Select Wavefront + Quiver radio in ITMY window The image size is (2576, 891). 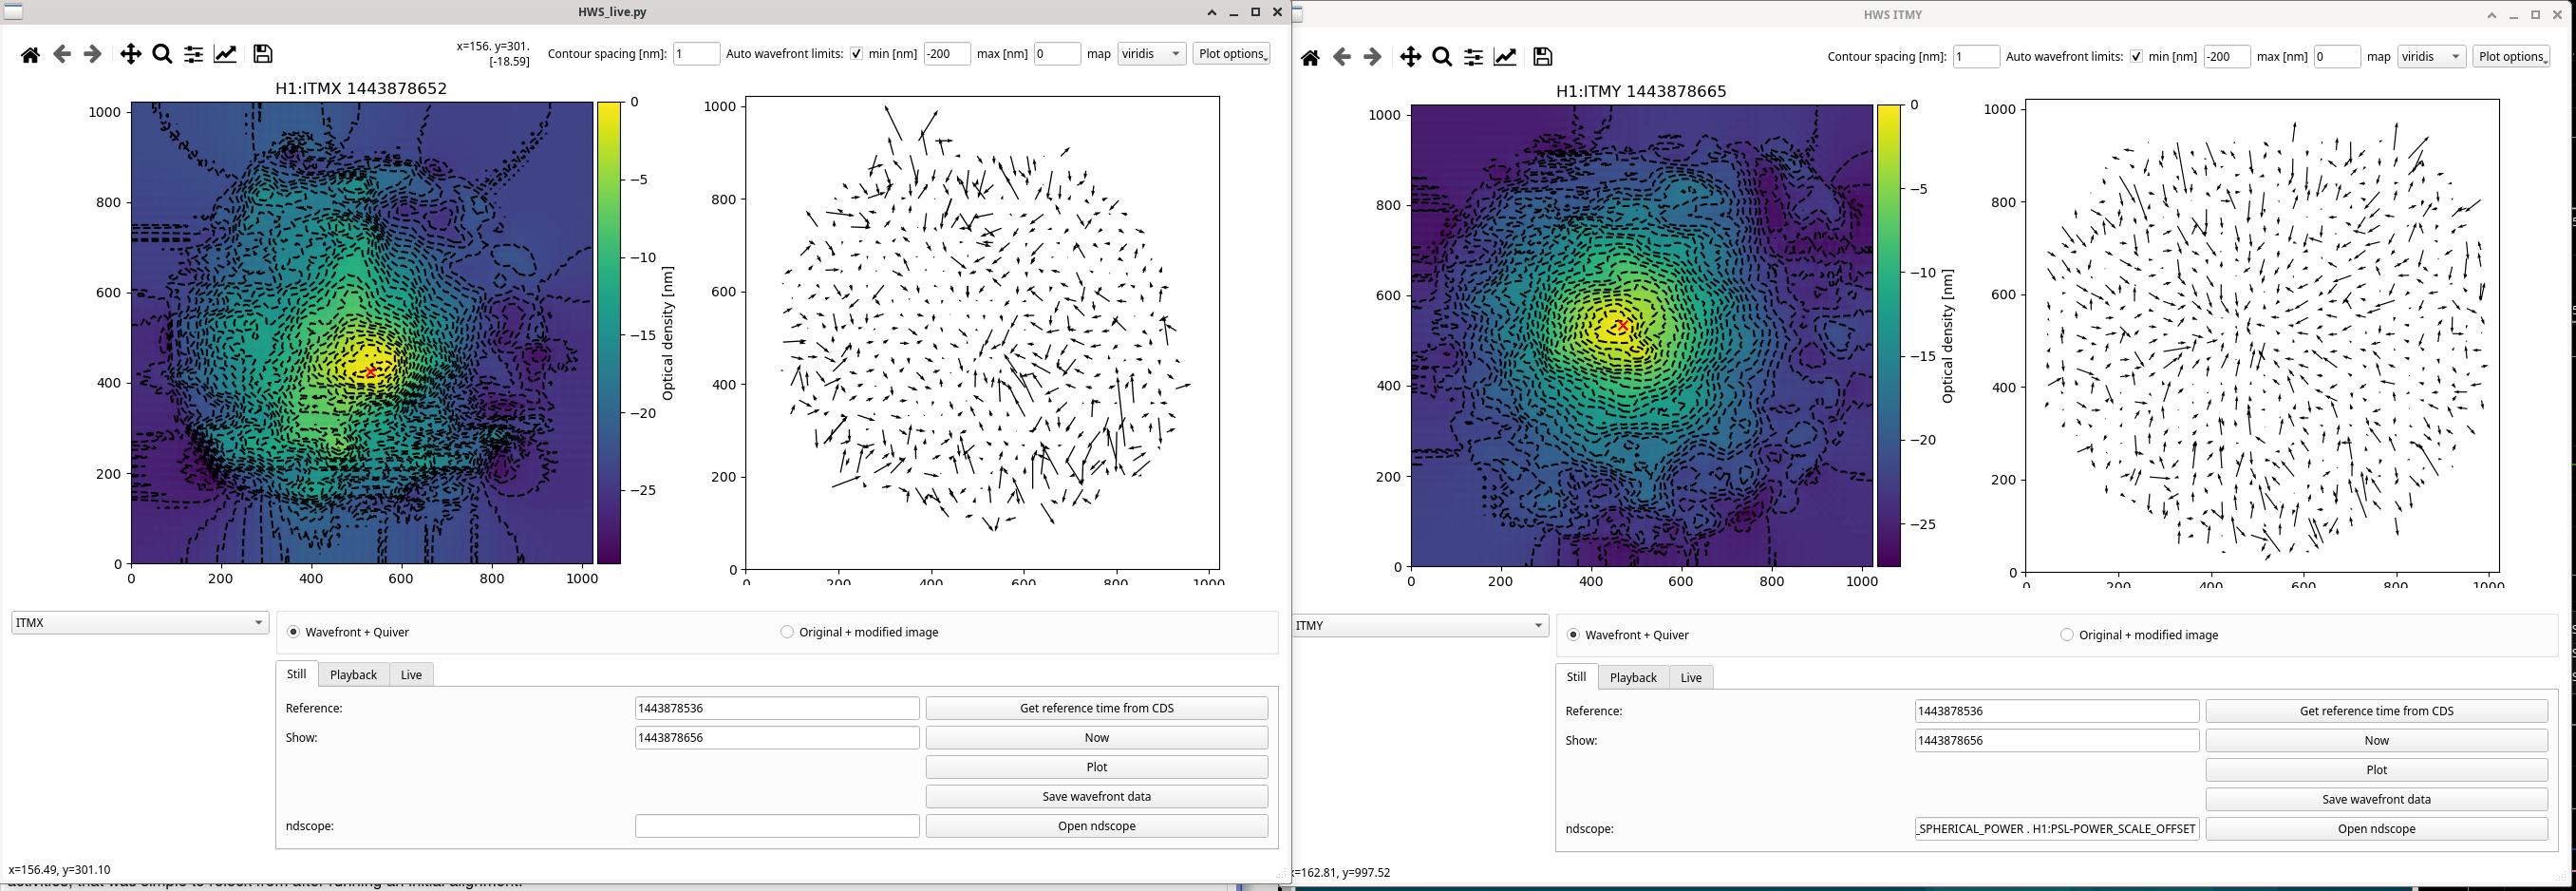tap(1574, 635)
